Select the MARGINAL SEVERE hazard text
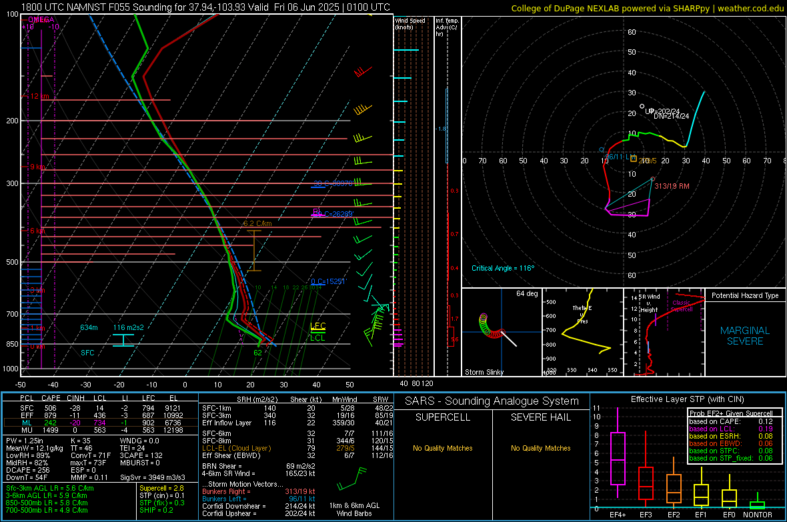Image resolution: width=787 pixels, height=522 pixels. tap(745, 336)
